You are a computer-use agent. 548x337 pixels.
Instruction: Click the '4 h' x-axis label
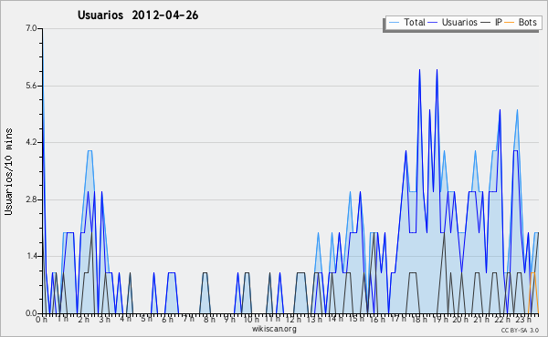[x=125, y=319]
